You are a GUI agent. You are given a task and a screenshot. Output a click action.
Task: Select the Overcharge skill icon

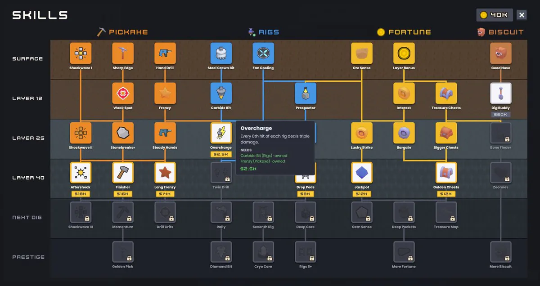coord(221,133)
